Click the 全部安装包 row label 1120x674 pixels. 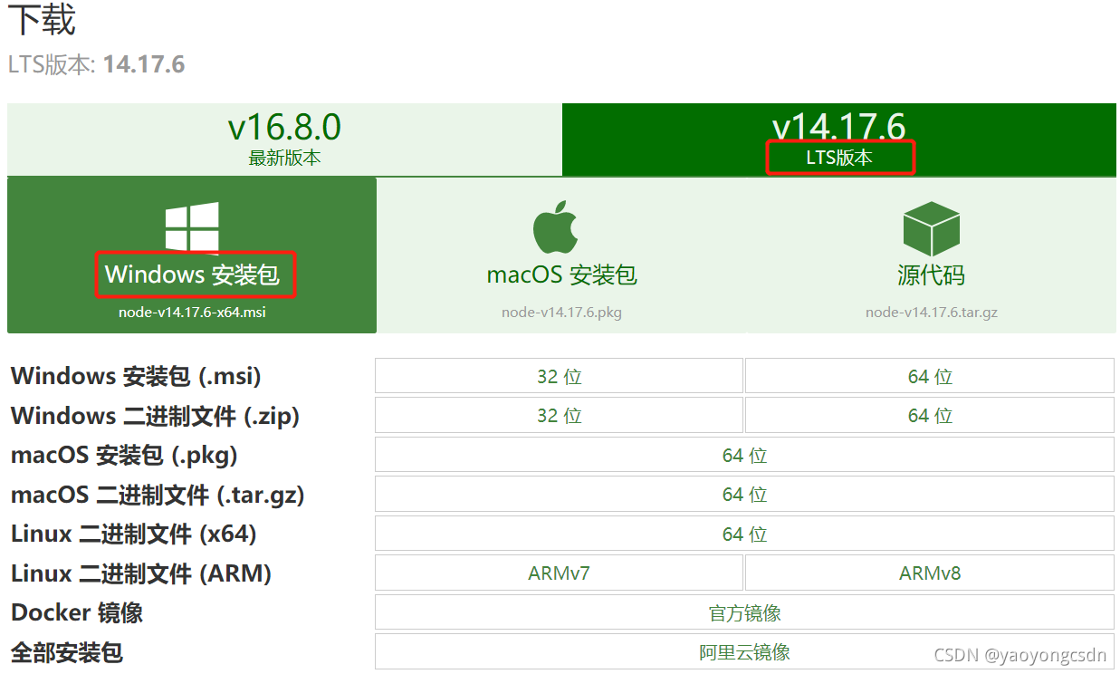pos(67,652)
